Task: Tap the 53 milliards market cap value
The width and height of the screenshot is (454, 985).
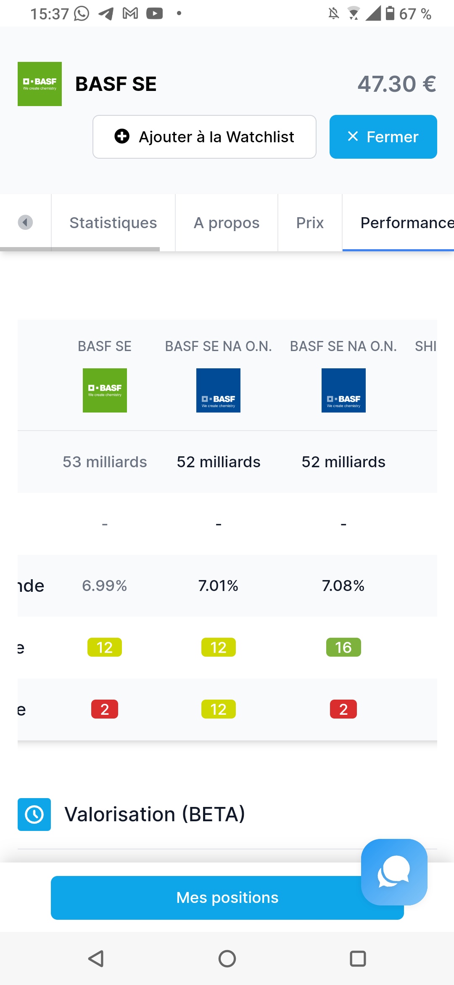Action: click(x=105, y=462)
